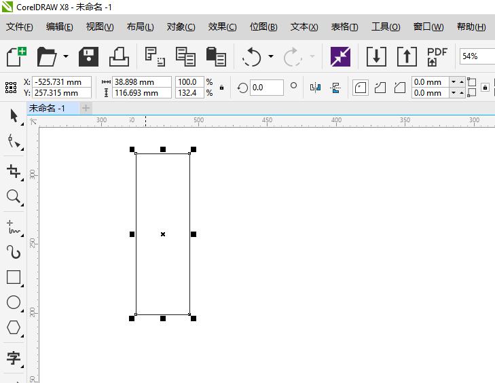495x383 pixels.
Task: Open the zoom level 54% combo box
Action: (x=476, y=56)
